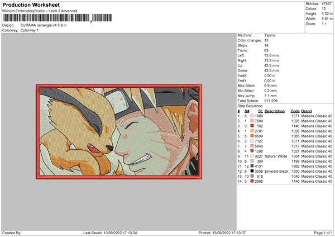Click the "Code" column header

click(x=295, y=111)
